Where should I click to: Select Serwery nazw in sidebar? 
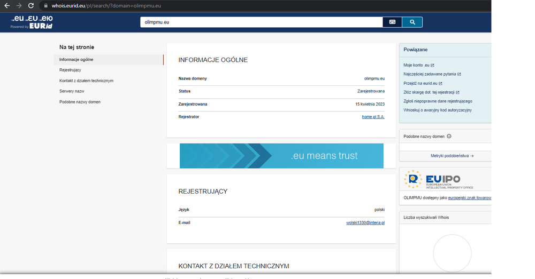[x=72, y=91]
